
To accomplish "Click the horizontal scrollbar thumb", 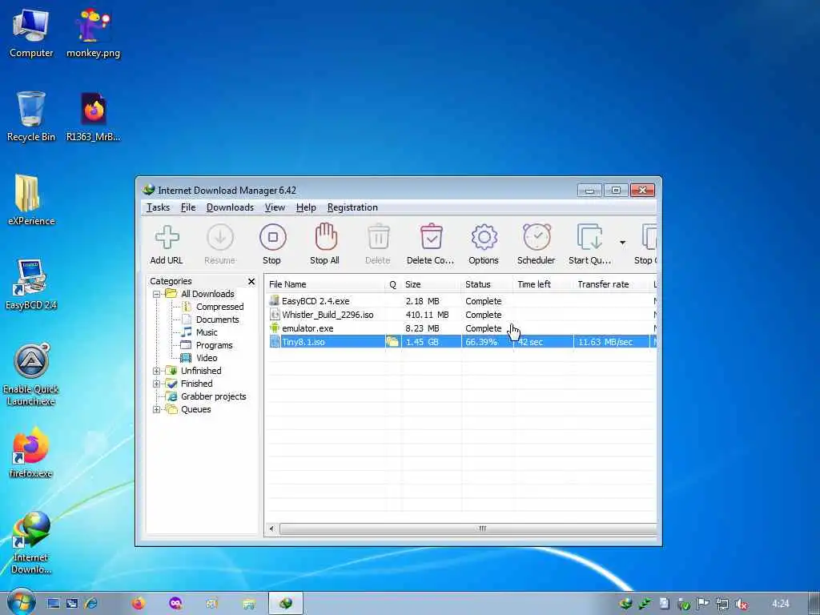I will tap(468, 529).
